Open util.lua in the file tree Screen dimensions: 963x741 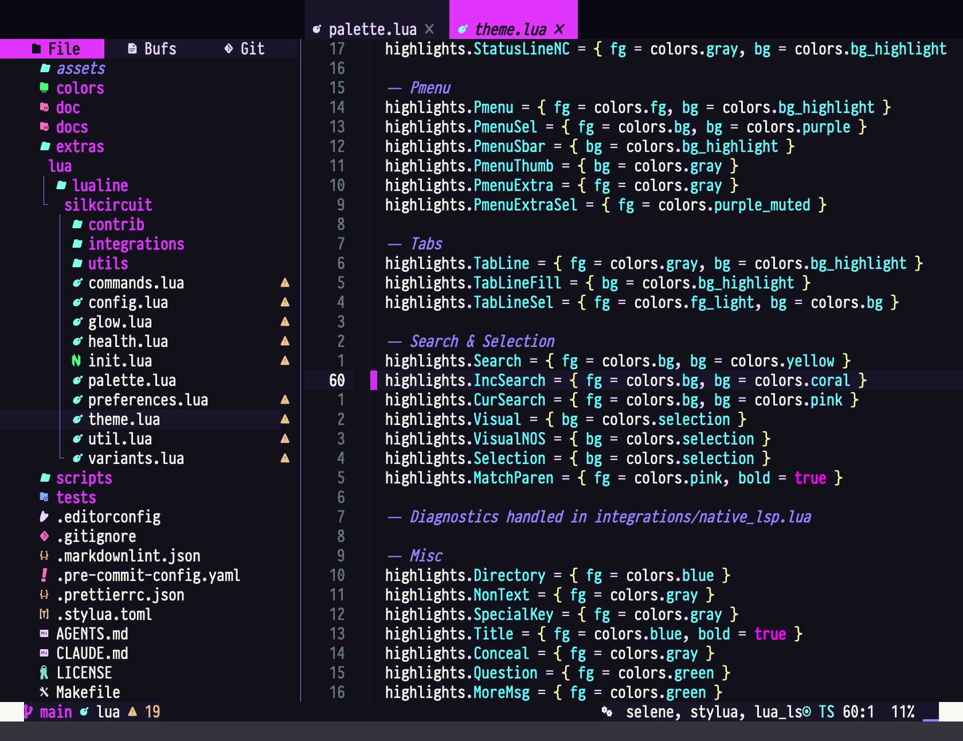coord(120,439)
